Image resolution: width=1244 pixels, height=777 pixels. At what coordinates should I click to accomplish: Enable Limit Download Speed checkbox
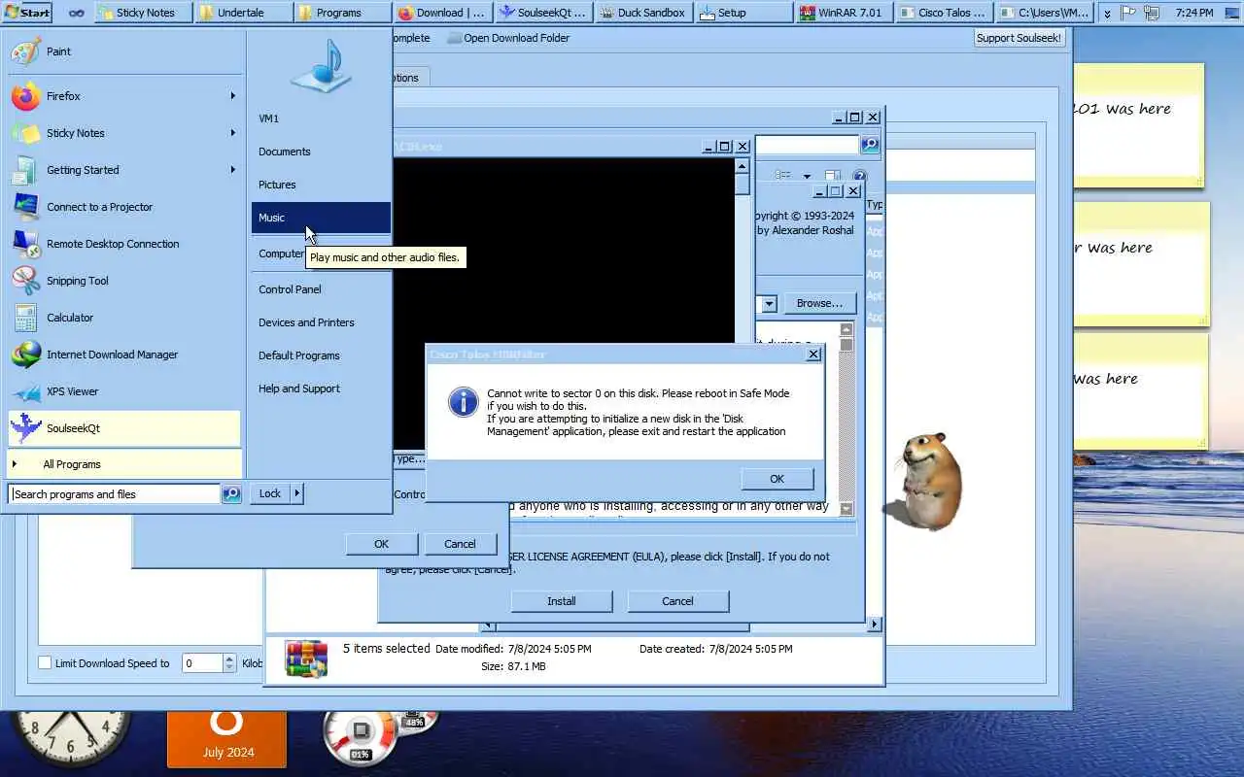click(45, 662)
